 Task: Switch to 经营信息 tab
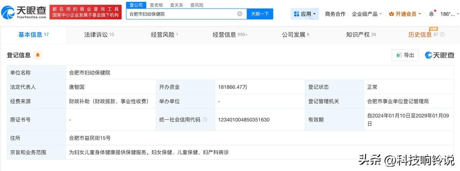point(230,35)
